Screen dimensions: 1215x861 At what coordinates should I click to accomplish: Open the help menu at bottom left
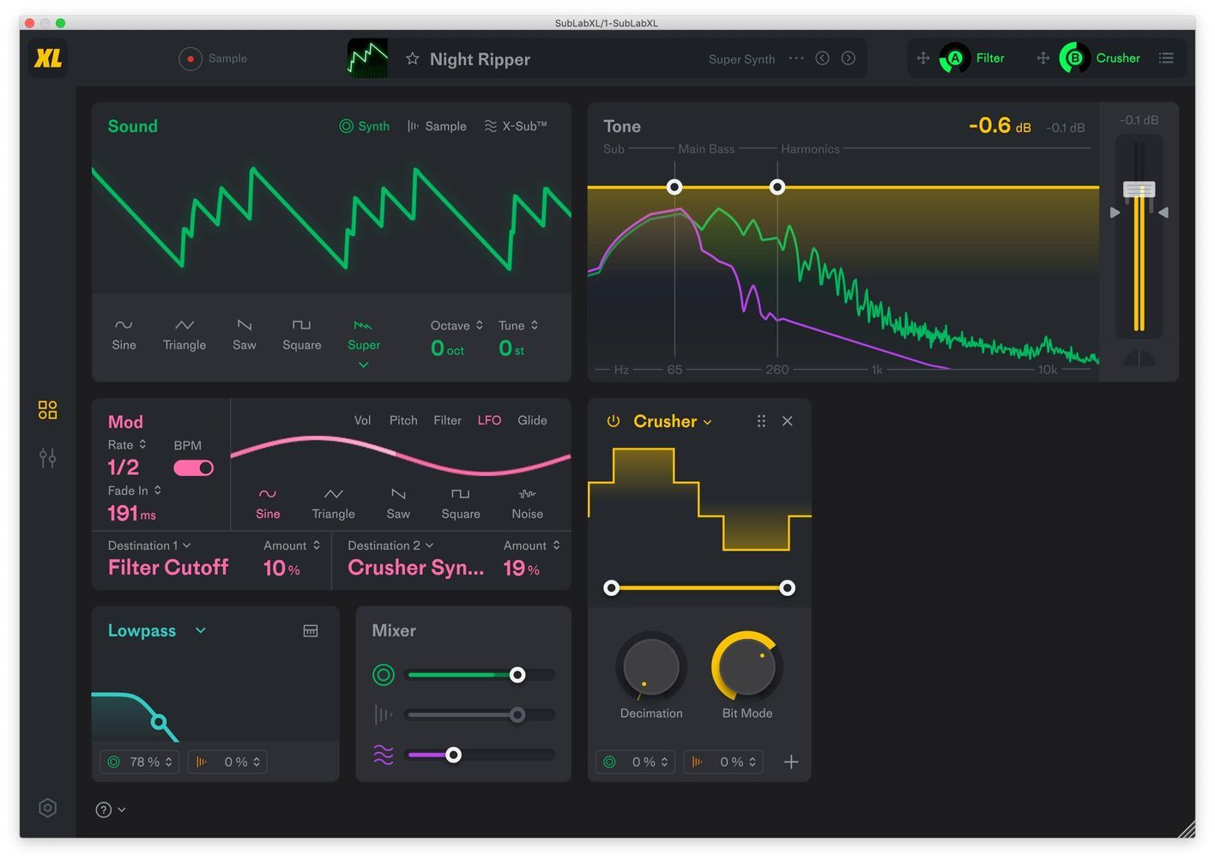(103, 809)
